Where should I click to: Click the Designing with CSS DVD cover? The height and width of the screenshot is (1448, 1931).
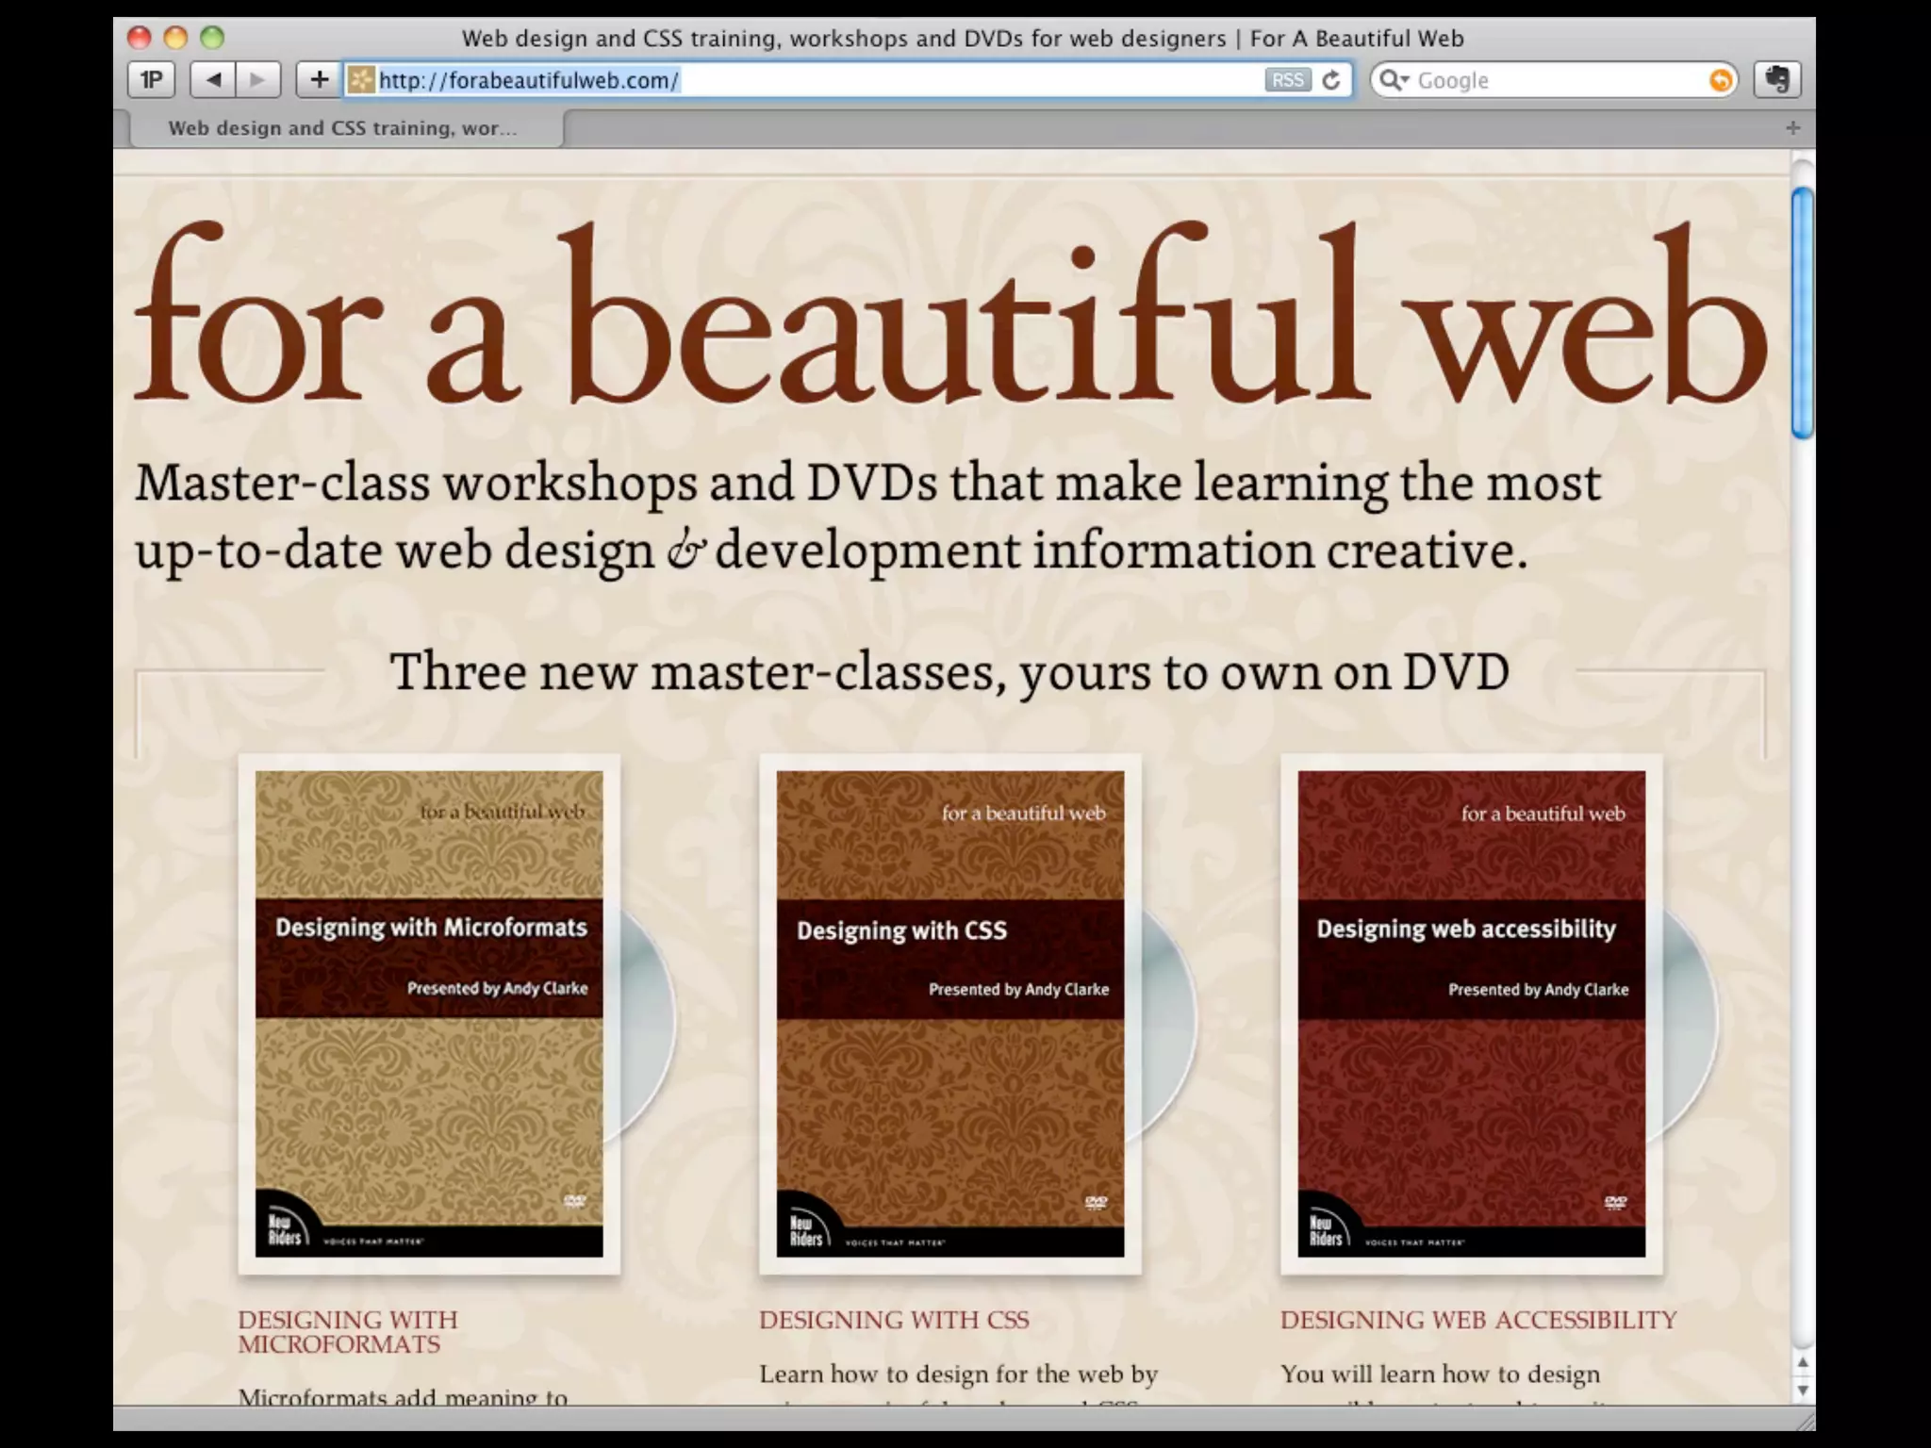tap(950, 1013)
